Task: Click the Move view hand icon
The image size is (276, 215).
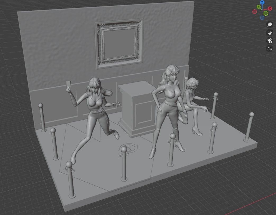Action: pyautogui.click(x=270, y=33)
